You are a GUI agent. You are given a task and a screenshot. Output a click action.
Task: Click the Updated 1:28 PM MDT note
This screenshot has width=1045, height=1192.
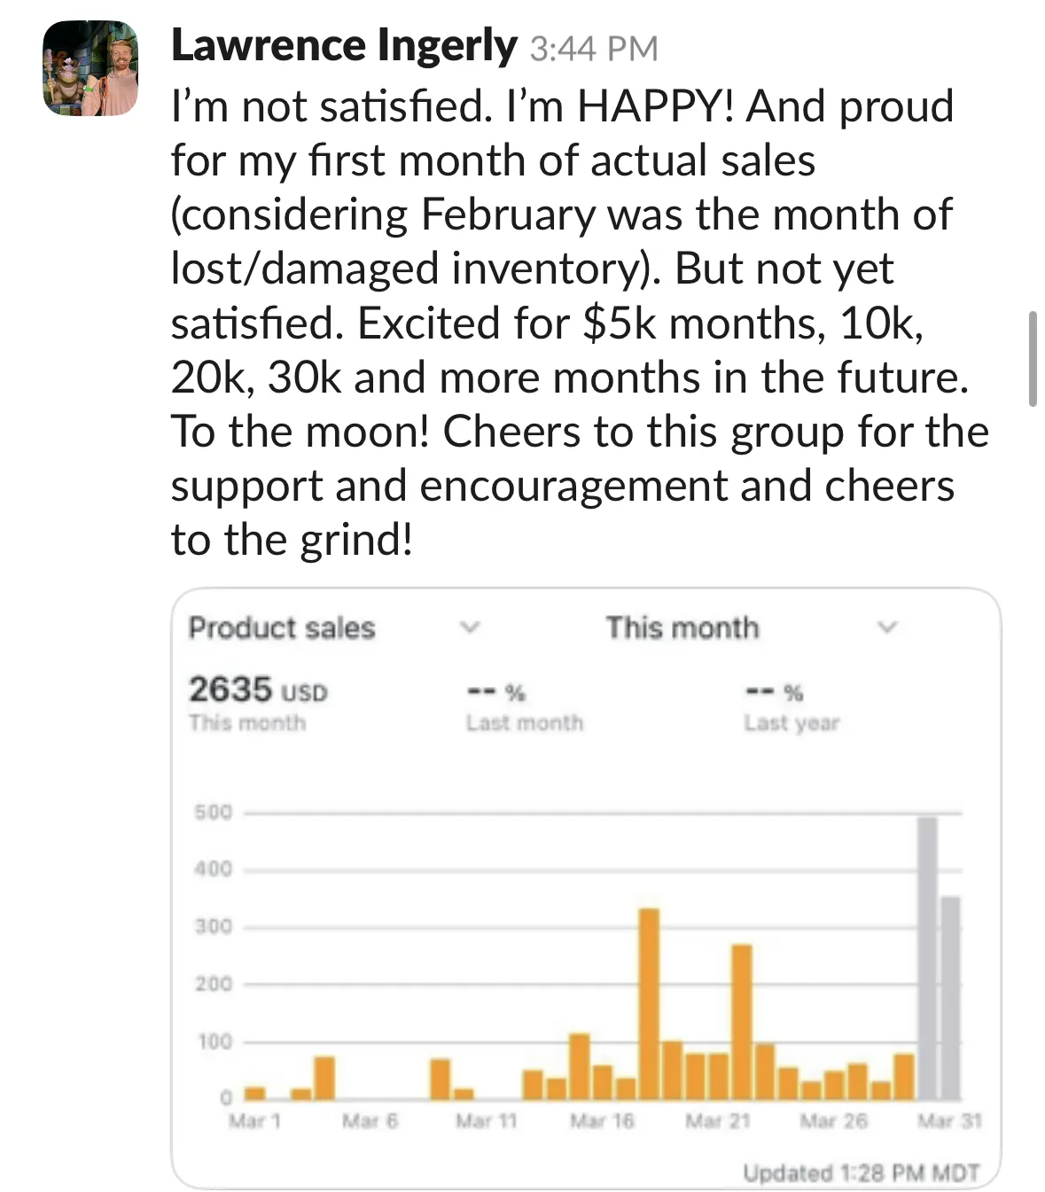point(861,1173)
